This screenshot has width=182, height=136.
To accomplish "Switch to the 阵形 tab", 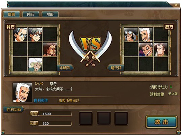I will point(31,14).
